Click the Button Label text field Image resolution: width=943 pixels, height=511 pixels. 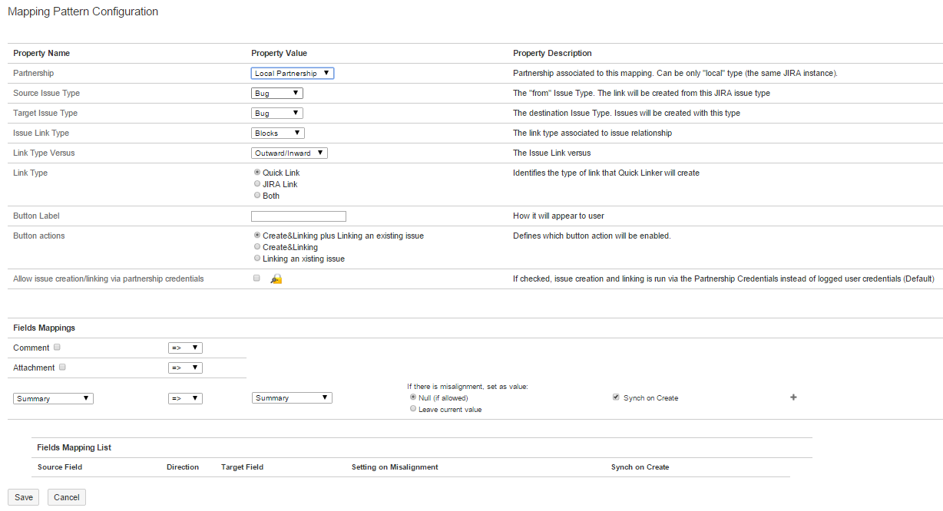(299, 216)
